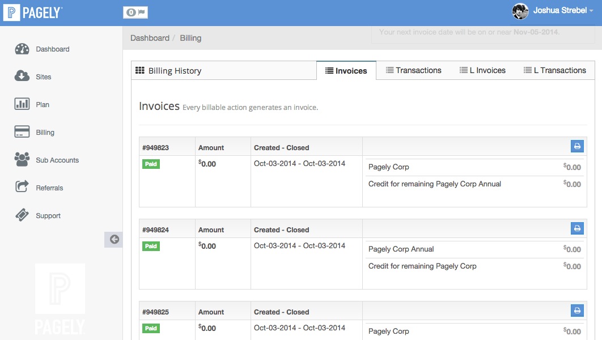Click the Support ticket icon
This screenshot has height=340, width=602.
tap(22, 215)
